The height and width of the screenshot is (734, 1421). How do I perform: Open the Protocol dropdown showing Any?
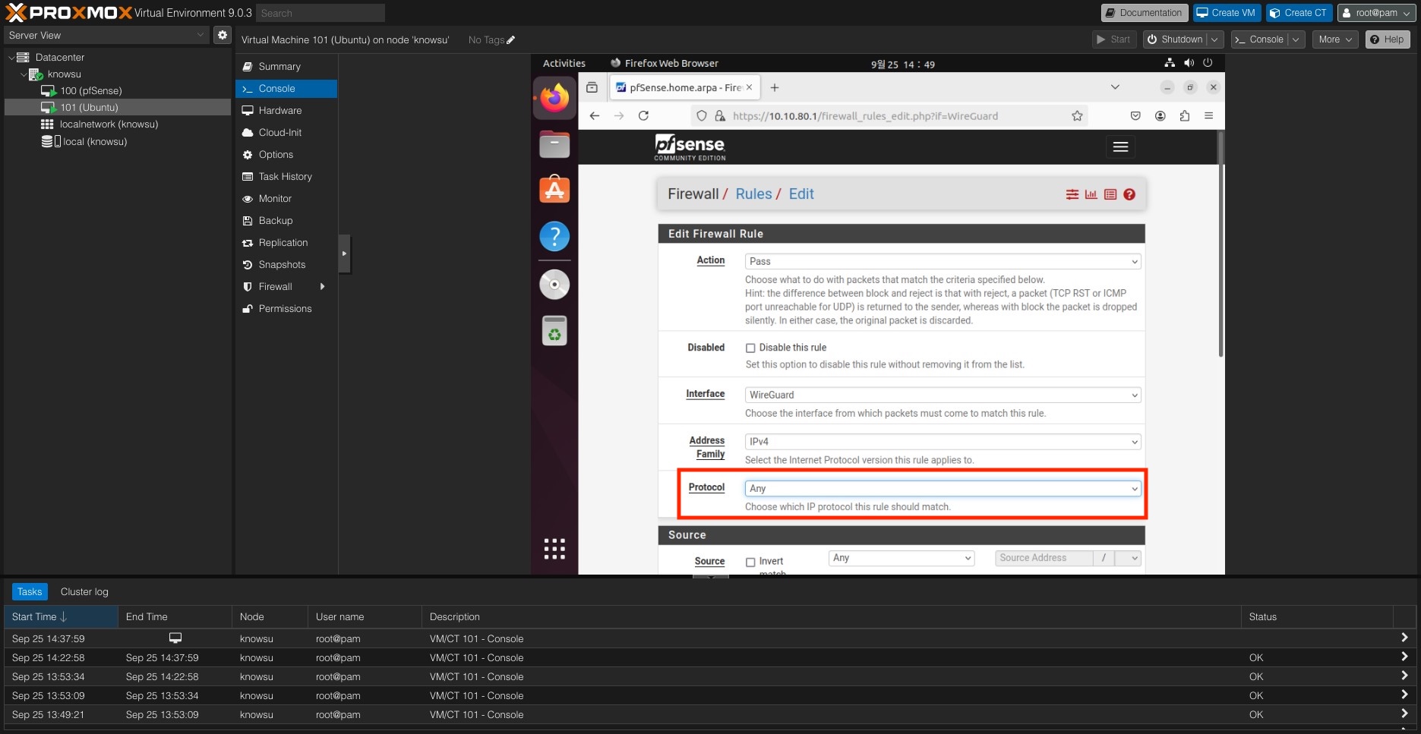(x=943, y=488)
